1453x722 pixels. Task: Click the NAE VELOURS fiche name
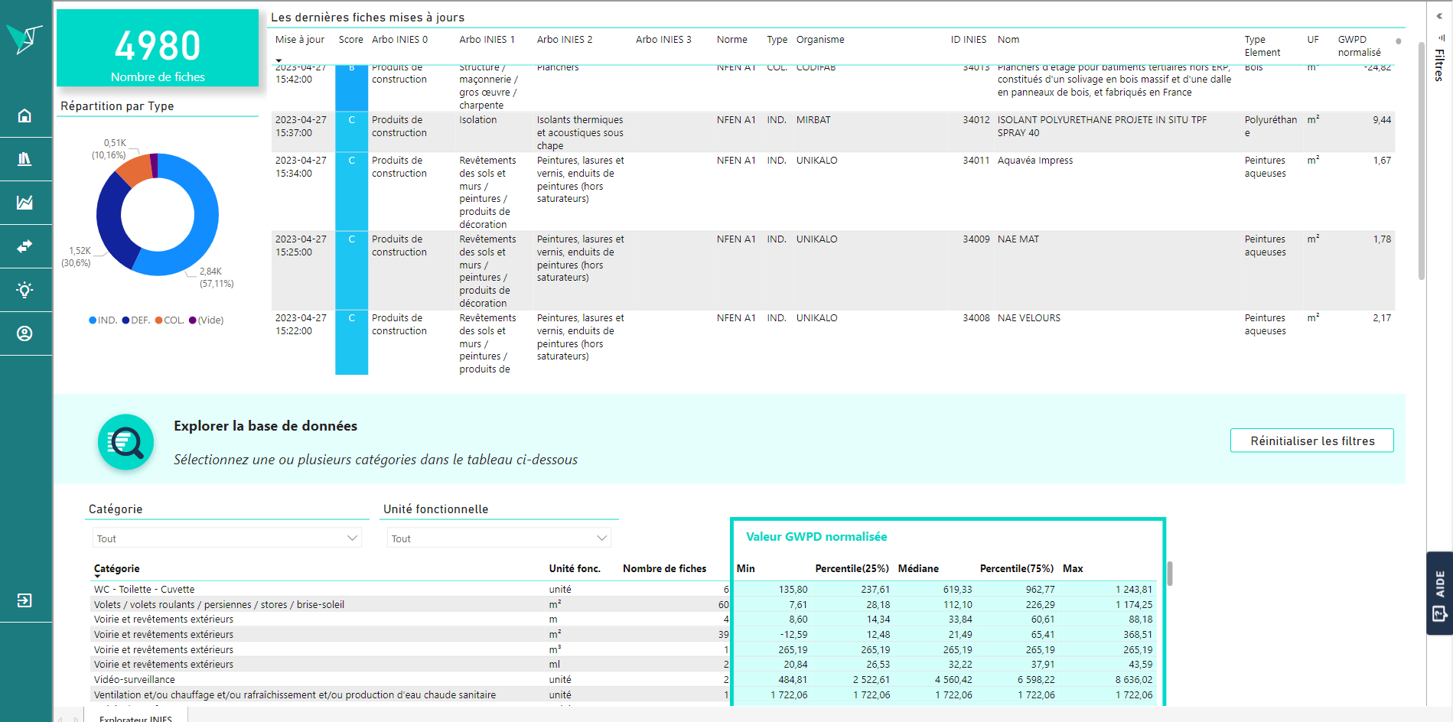click(x=1028, y=318)
